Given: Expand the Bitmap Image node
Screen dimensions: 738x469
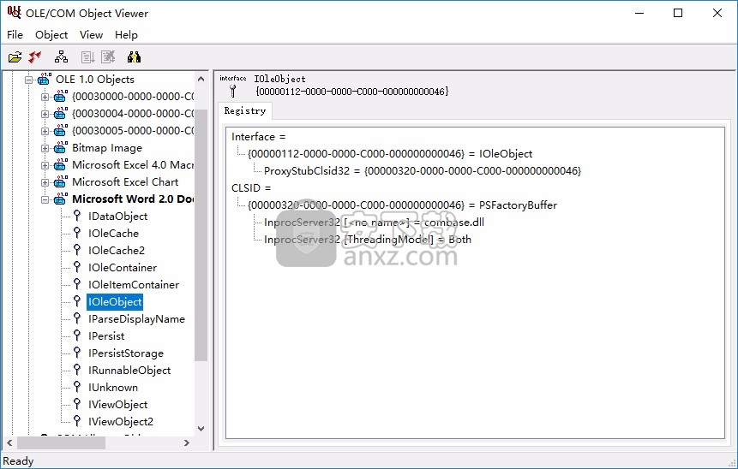Looking at the screenshot, I should pyautogui.click(x=45, y=149).
